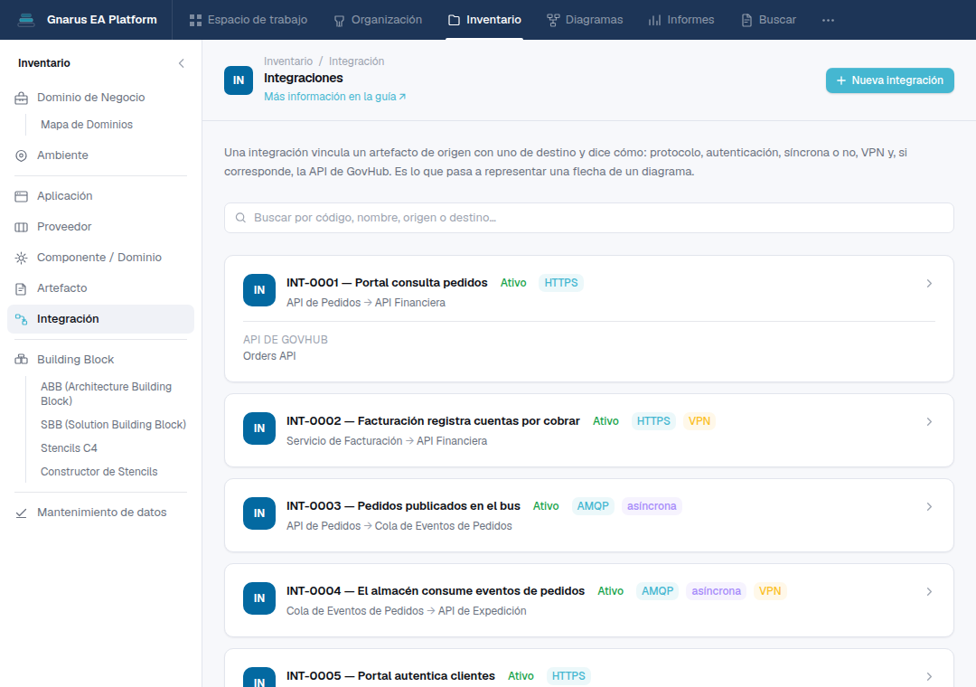
Task: Expand INT-0005 row chevron
Action: pyautogui.click(x=929, y=676)
